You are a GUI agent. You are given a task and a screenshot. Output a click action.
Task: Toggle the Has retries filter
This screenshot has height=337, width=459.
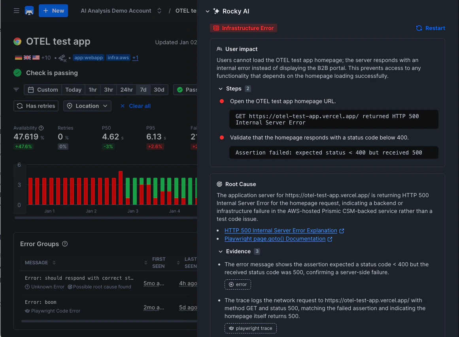point(36,105)
